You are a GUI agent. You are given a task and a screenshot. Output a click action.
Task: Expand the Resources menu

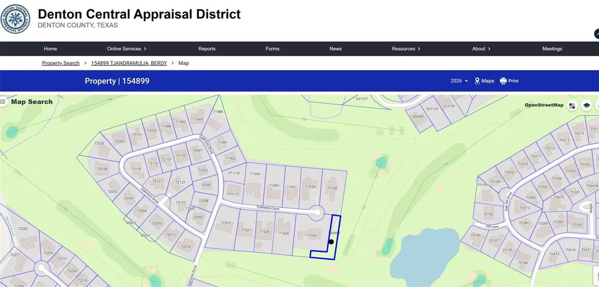[406, 49]
